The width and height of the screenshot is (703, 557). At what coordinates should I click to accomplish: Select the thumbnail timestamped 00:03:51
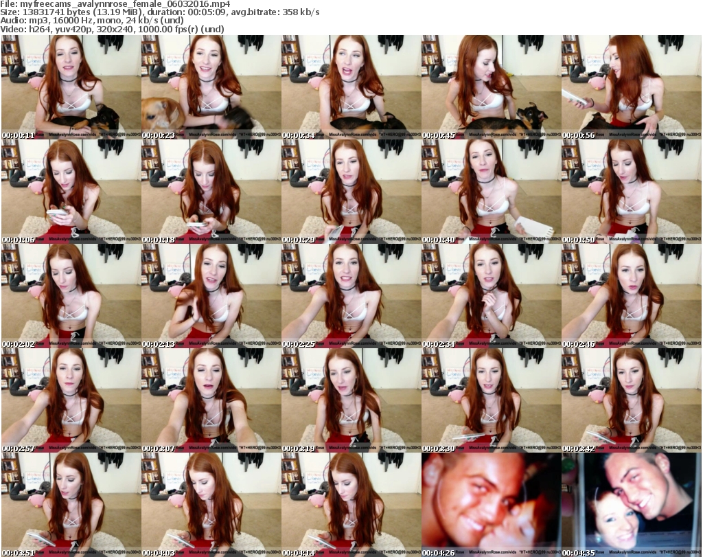point(71,505)
